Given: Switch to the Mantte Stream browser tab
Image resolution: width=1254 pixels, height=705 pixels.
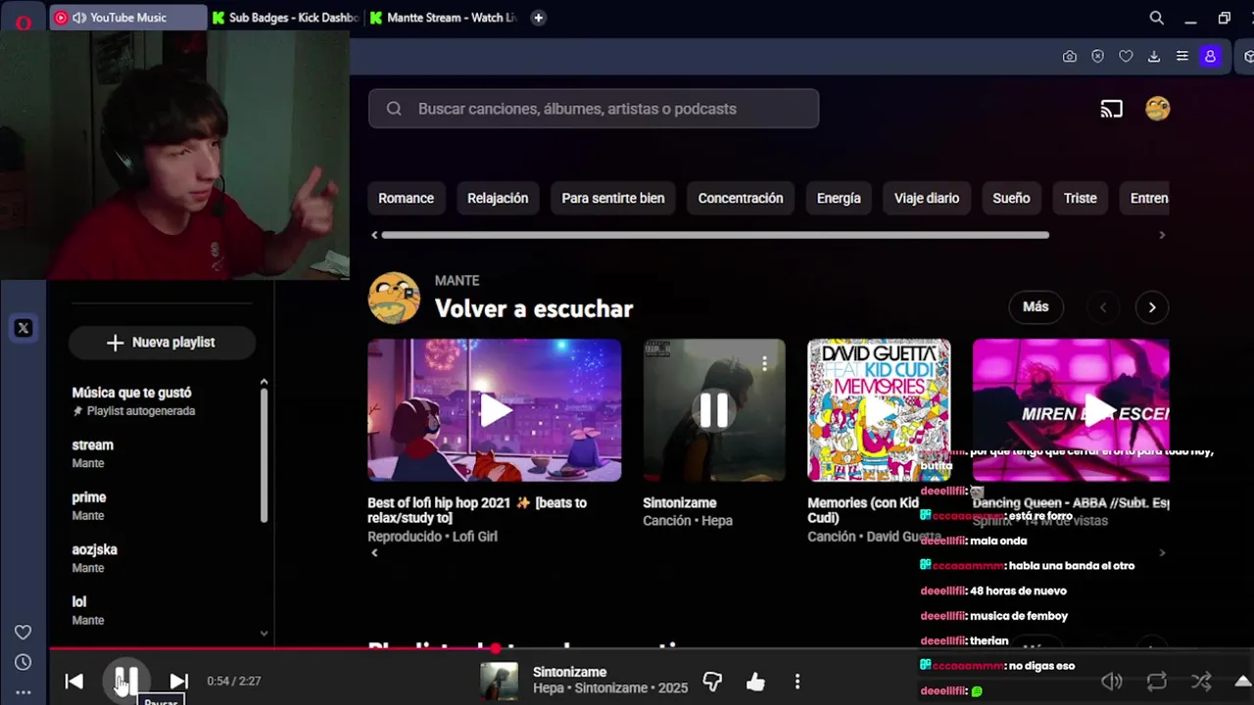Looking at the screenshot, I should [x=445, y=18].
